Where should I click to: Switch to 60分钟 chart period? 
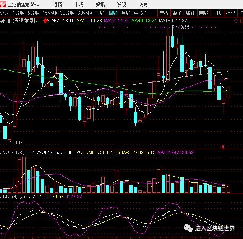pos(84,13)
